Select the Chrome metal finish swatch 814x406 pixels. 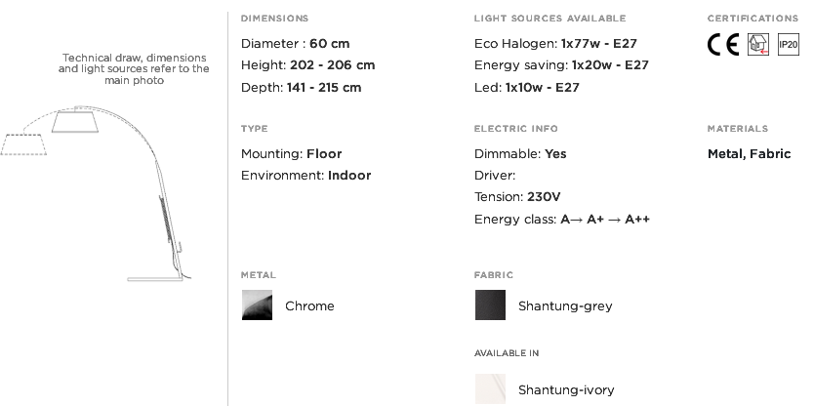pos(257,304)
